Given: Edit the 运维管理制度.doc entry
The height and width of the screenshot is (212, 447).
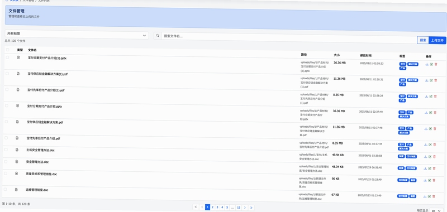Looking at the screenshot, I should pos(429,196).
